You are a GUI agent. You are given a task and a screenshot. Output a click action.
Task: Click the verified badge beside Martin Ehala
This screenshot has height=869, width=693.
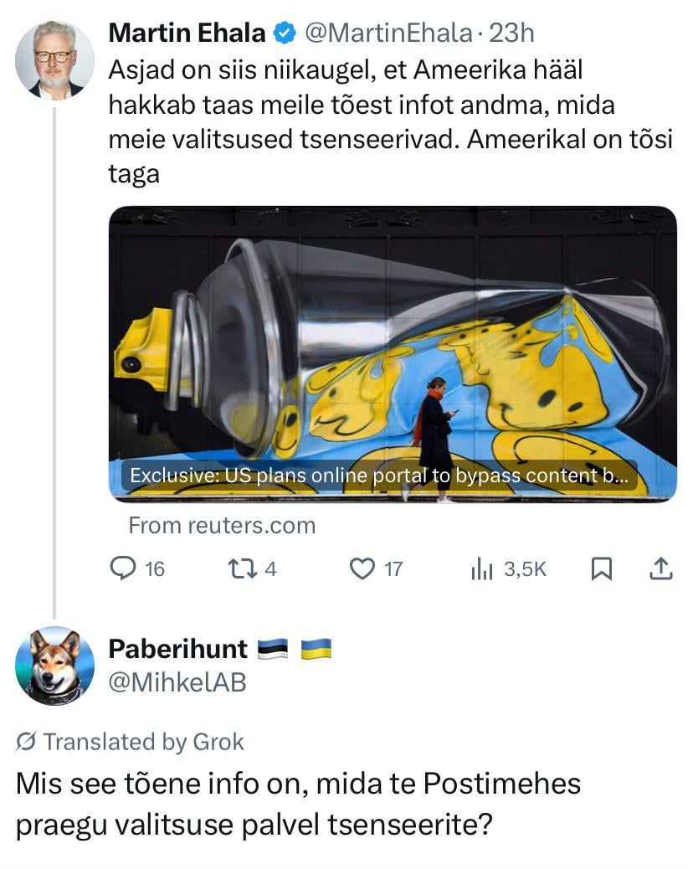285,33
